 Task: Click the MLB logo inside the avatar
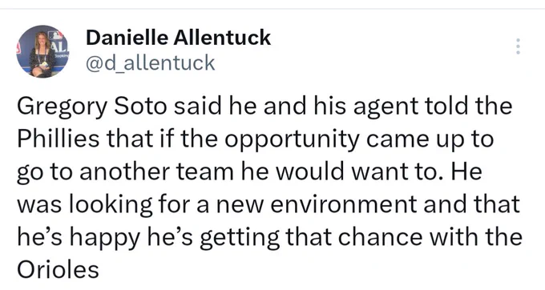pos(55,34)
